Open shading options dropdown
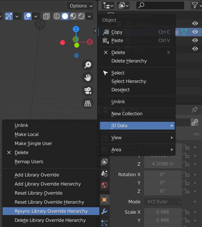Viewport: 202px width, 227px height. click(x=89, y=17)
